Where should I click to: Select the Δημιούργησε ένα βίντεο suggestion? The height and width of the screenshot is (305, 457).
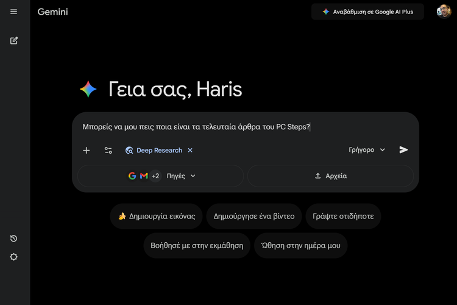click(254, 216)
